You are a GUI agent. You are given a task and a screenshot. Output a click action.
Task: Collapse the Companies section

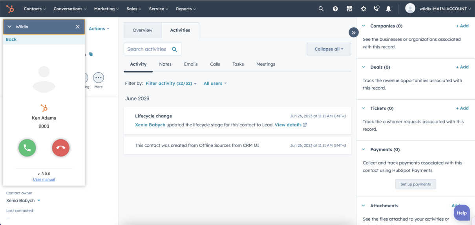(364, 26)
